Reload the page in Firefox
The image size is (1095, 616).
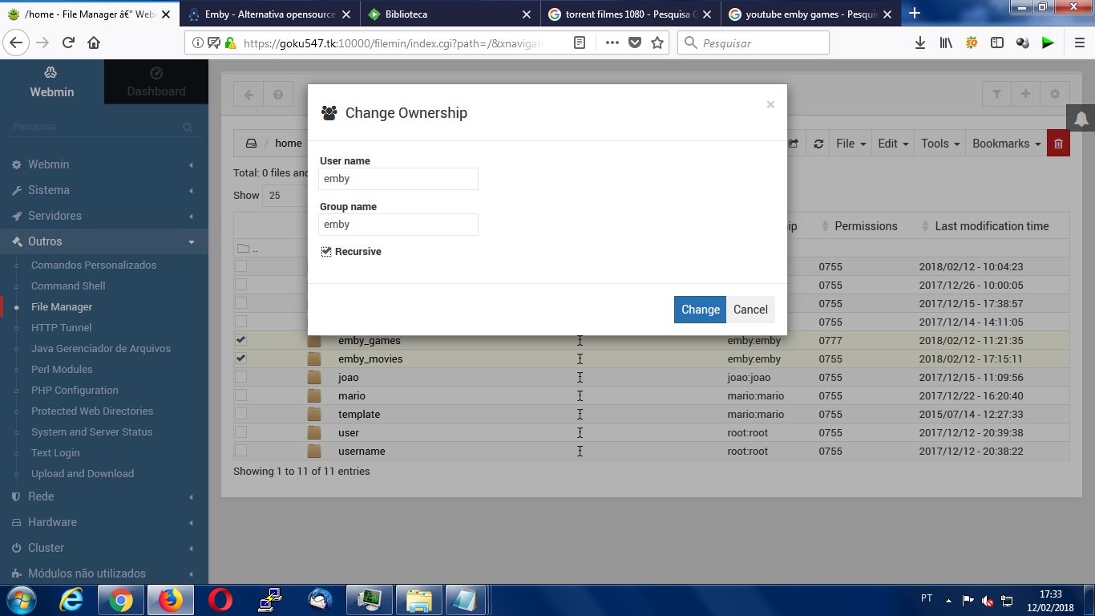[68, 43]
